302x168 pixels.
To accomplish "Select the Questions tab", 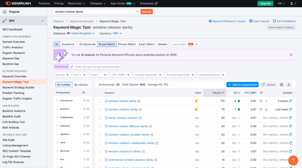I will click(x=68, y=44).
